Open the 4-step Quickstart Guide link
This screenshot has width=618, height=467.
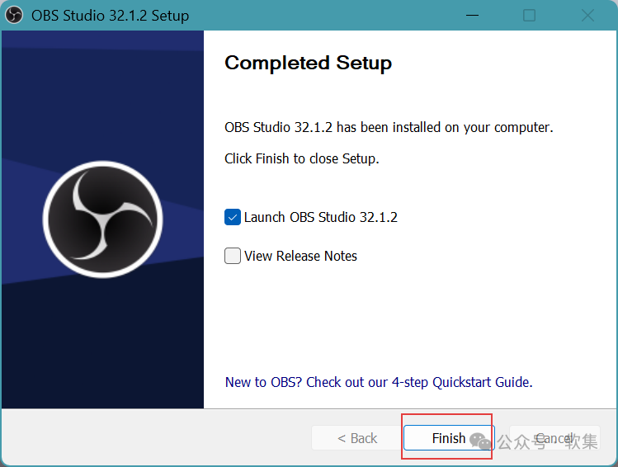pyautogui.click(x=379, y=382)
